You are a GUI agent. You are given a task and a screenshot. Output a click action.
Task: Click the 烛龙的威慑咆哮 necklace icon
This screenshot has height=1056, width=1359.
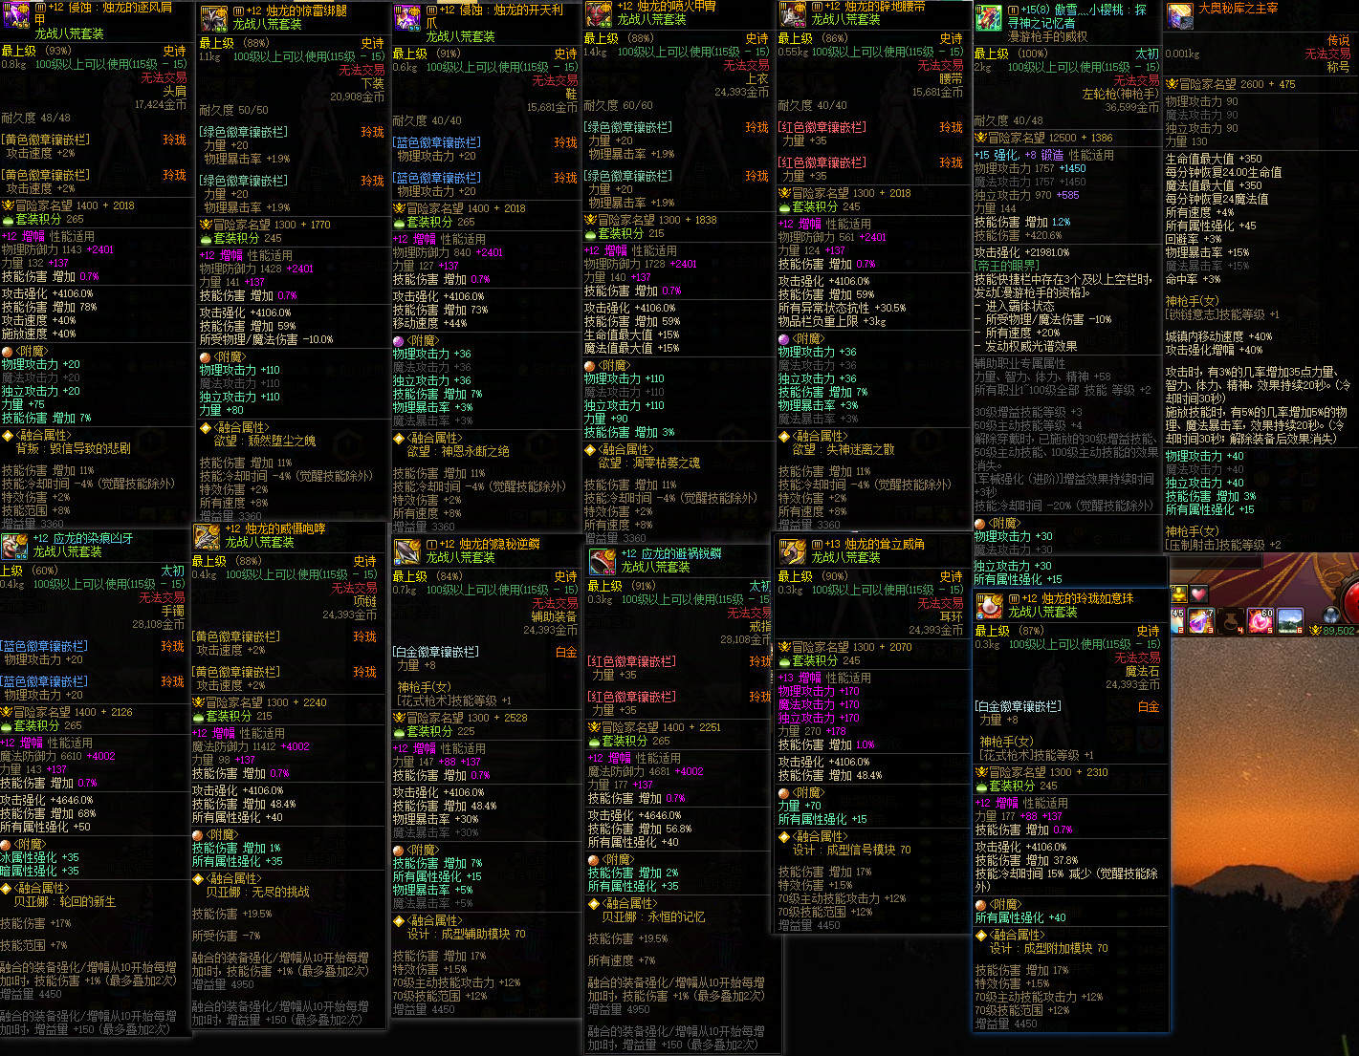click(207, 536)
